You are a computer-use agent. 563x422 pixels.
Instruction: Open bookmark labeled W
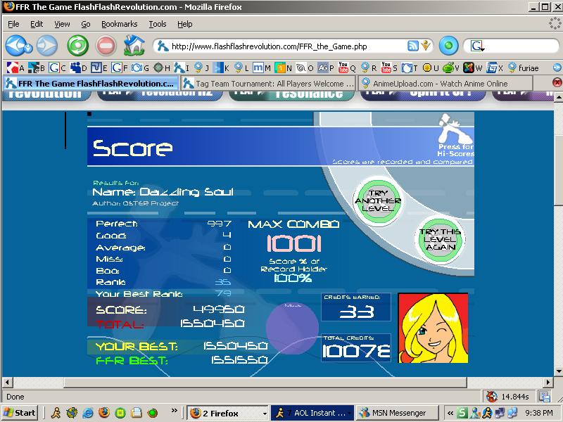tap(472, 68)
